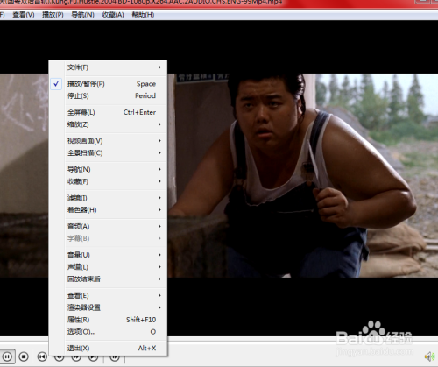
Task: Open the 查看(E) context submenu
Action: (x=108, y=295)
